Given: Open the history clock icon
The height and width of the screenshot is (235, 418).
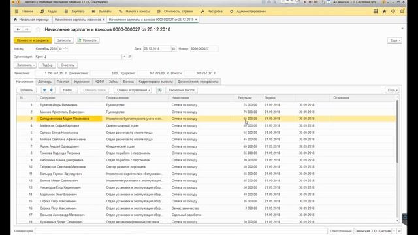Looking at the screenshot, I should click(x=393, y=12).
